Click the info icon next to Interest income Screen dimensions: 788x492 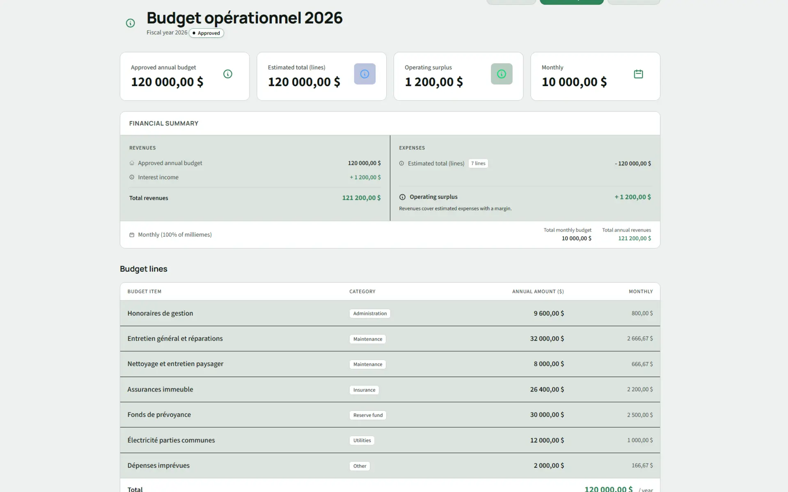(131, 177)
